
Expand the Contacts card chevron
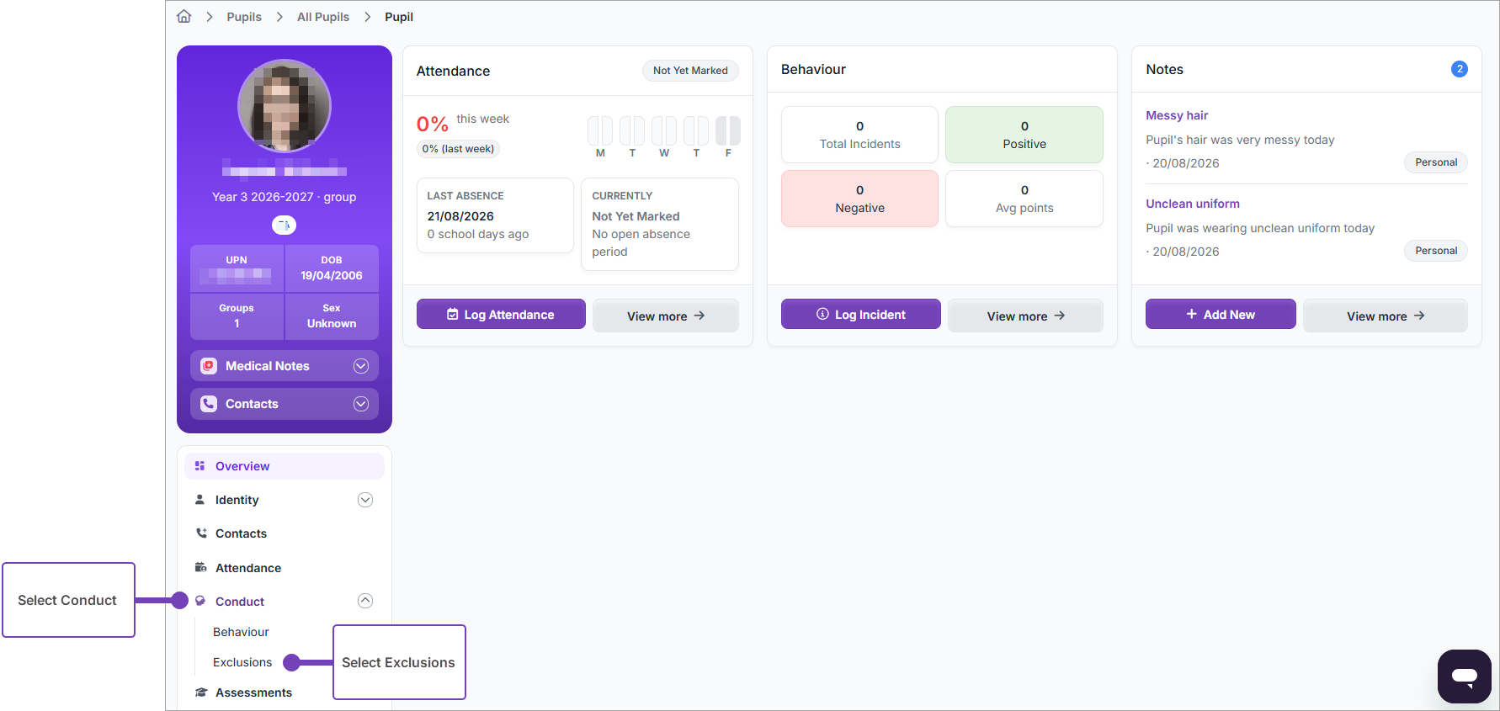361,404
